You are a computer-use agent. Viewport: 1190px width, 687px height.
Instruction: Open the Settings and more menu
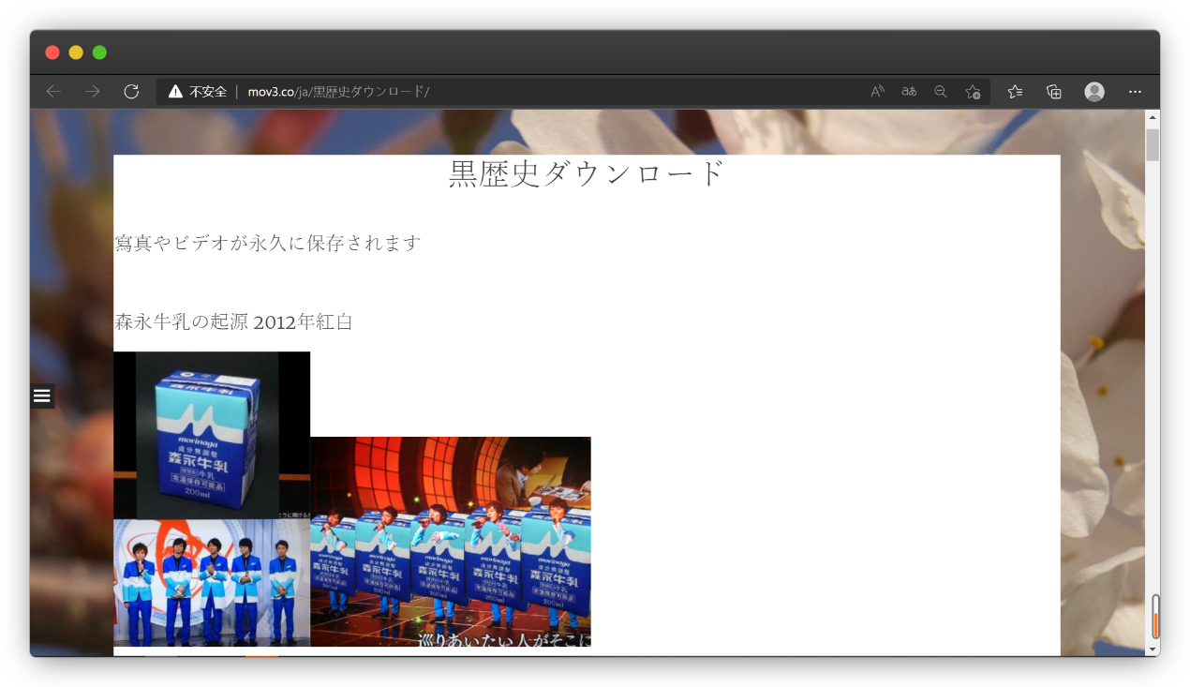pyautogui.click(x=1135, y=92)
